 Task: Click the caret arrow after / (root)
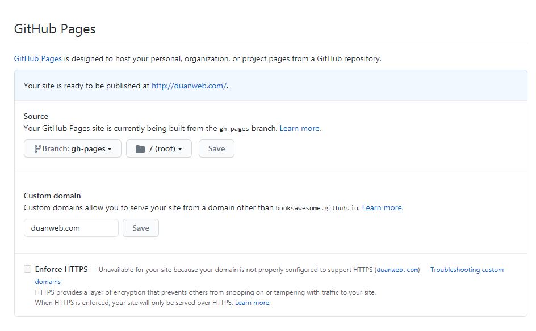tap(180, 149)
